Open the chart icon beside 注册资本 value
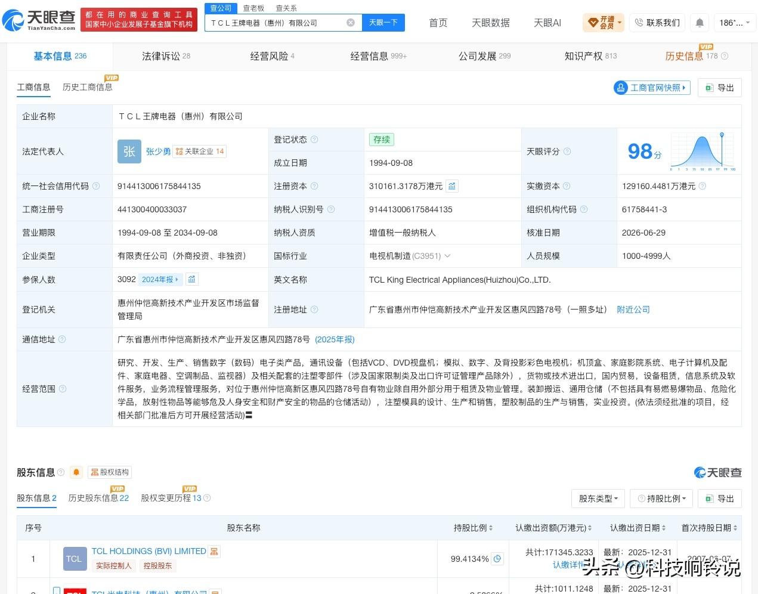This screenshot has height=594, width=758. pos(452,186)
